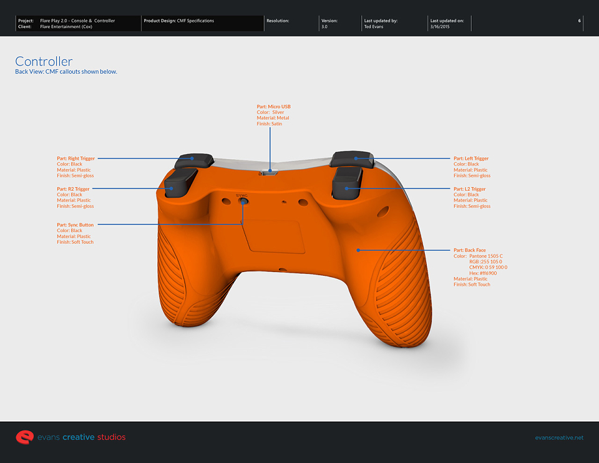Screen dimensions: 599x463
Task: Select the Left Trigger callout dot
Action: pyautogui.click(x=356, y=158)
